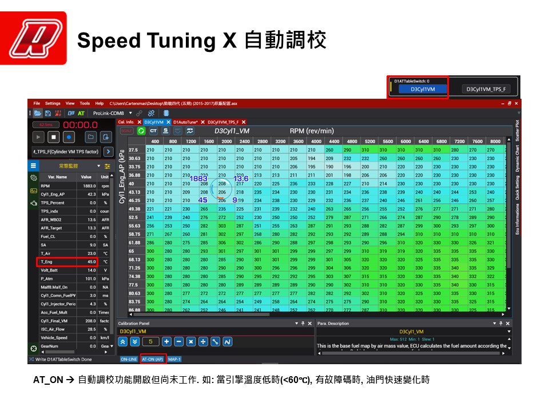Open log folder icon in logger panel
Image resolution: width=549 pixels, height=411 pixels.
[x=91, y=137]
